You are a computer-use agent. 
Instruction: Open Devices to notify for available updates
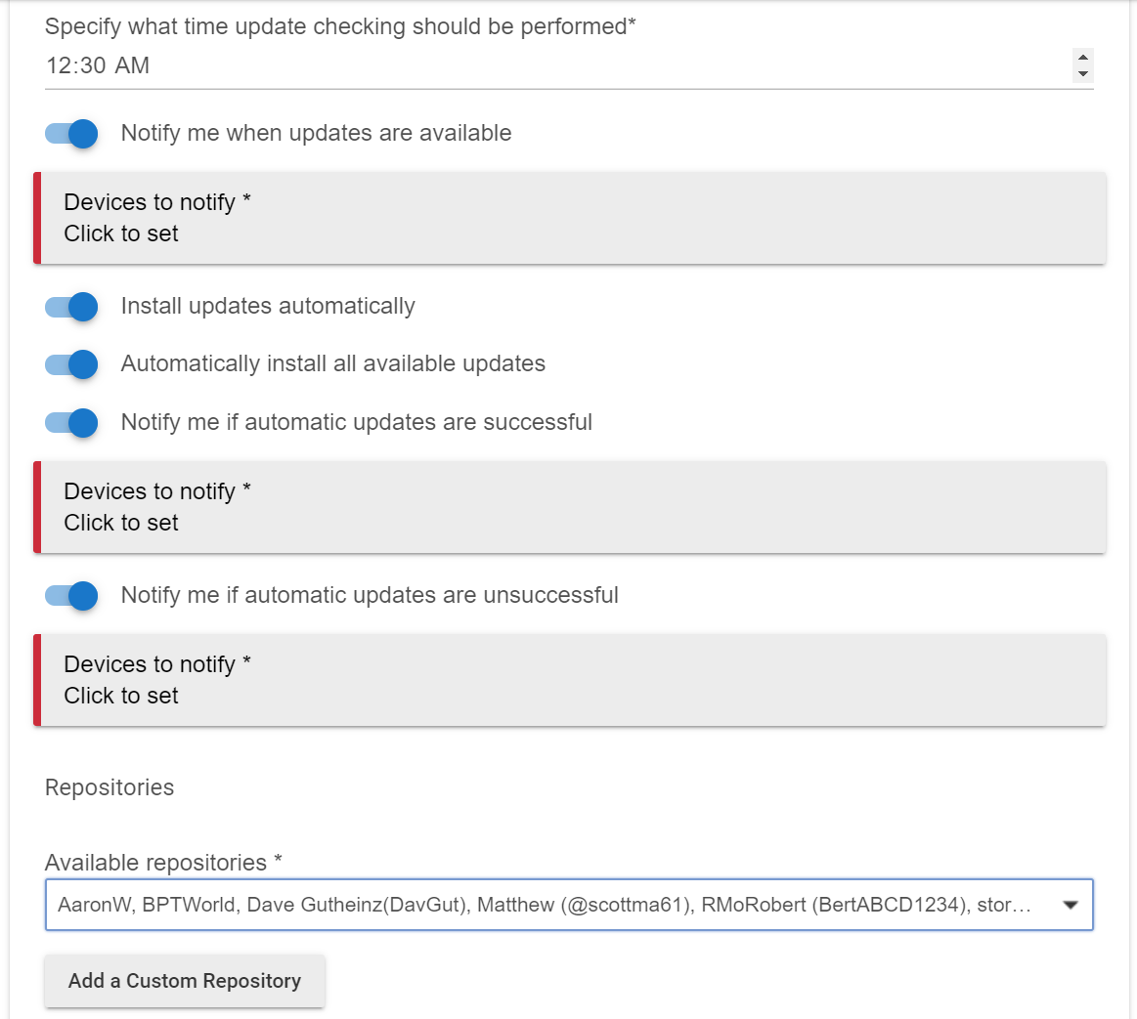coord(570,218)
